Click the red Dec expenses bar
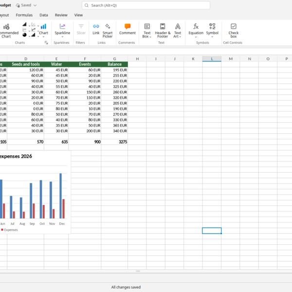This screenshot has height=292, width=292. pyautogui.click(x=63, y=209)
